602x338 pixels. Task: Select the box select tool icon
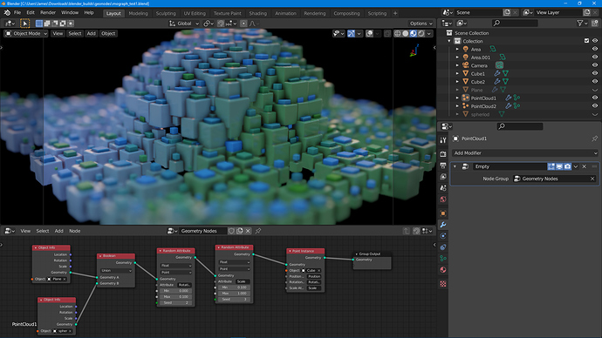click(25, 24)
